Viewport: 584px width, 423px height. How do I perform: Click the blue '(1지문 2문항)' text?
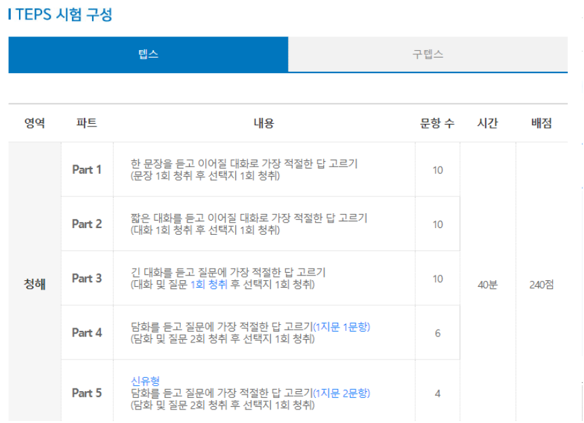341,393
